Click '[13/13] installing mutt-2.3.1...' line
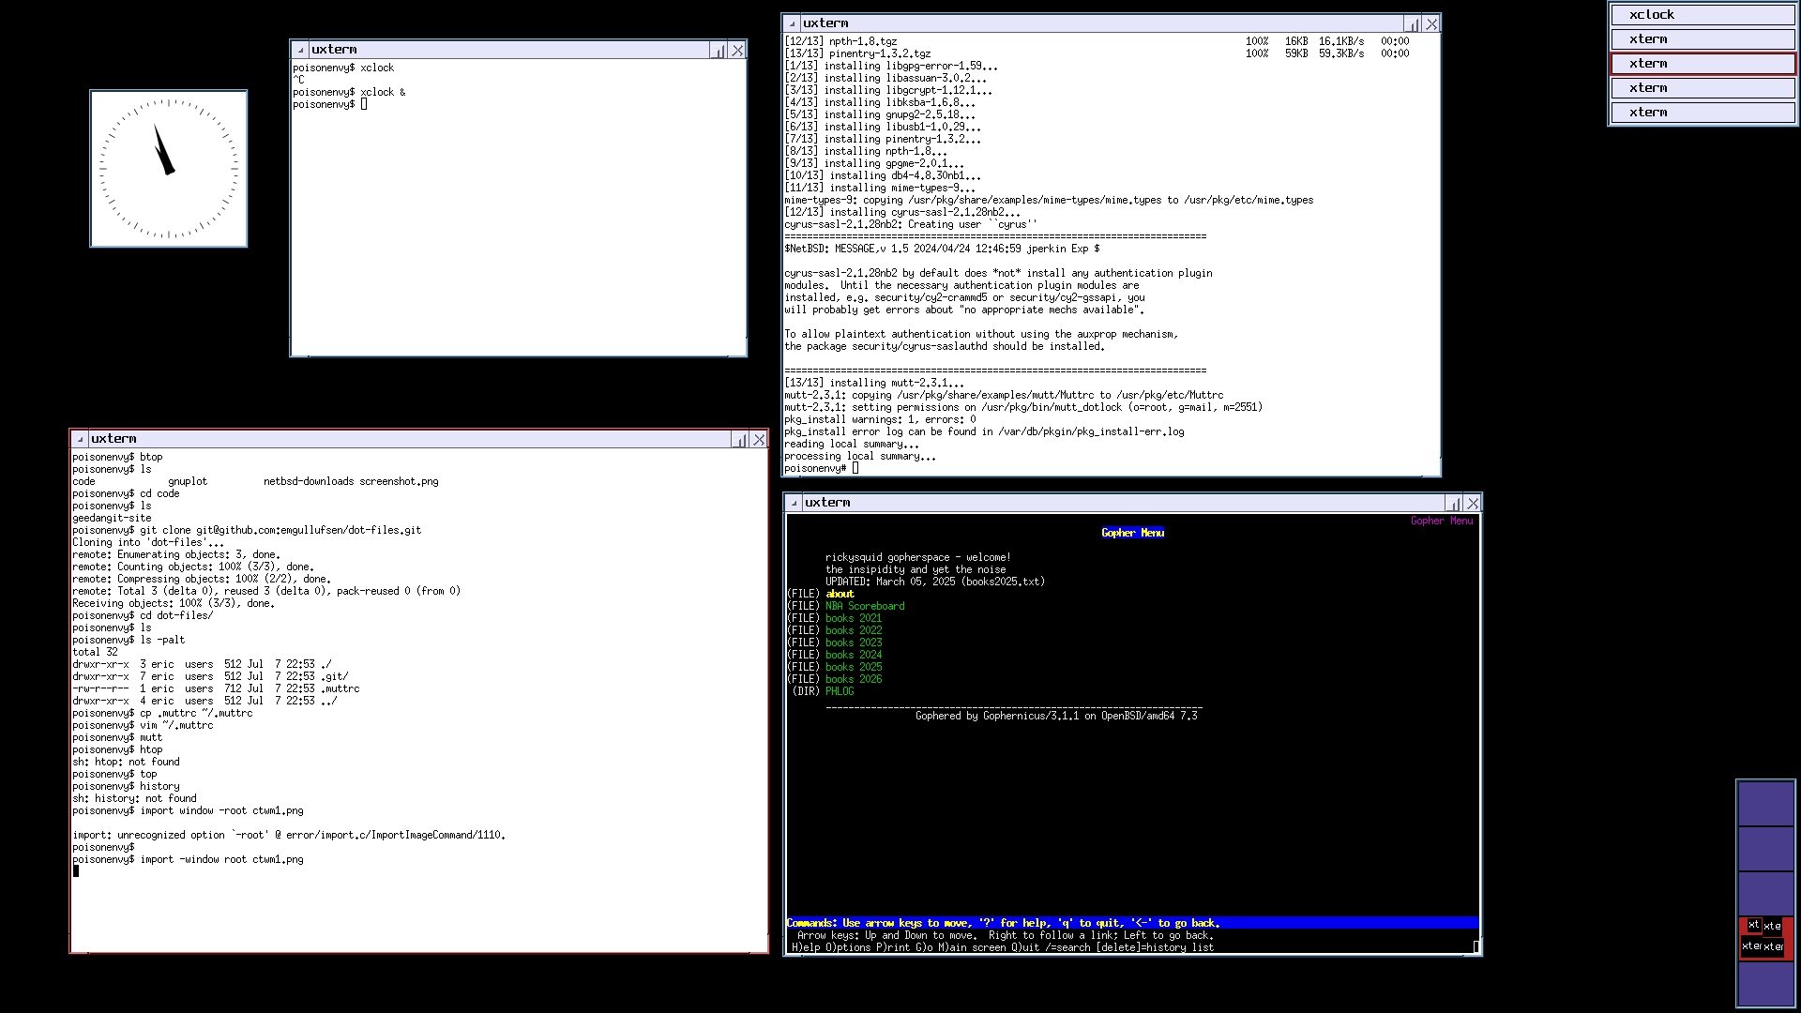1801x1013 pixels. (x=874, y=383)
